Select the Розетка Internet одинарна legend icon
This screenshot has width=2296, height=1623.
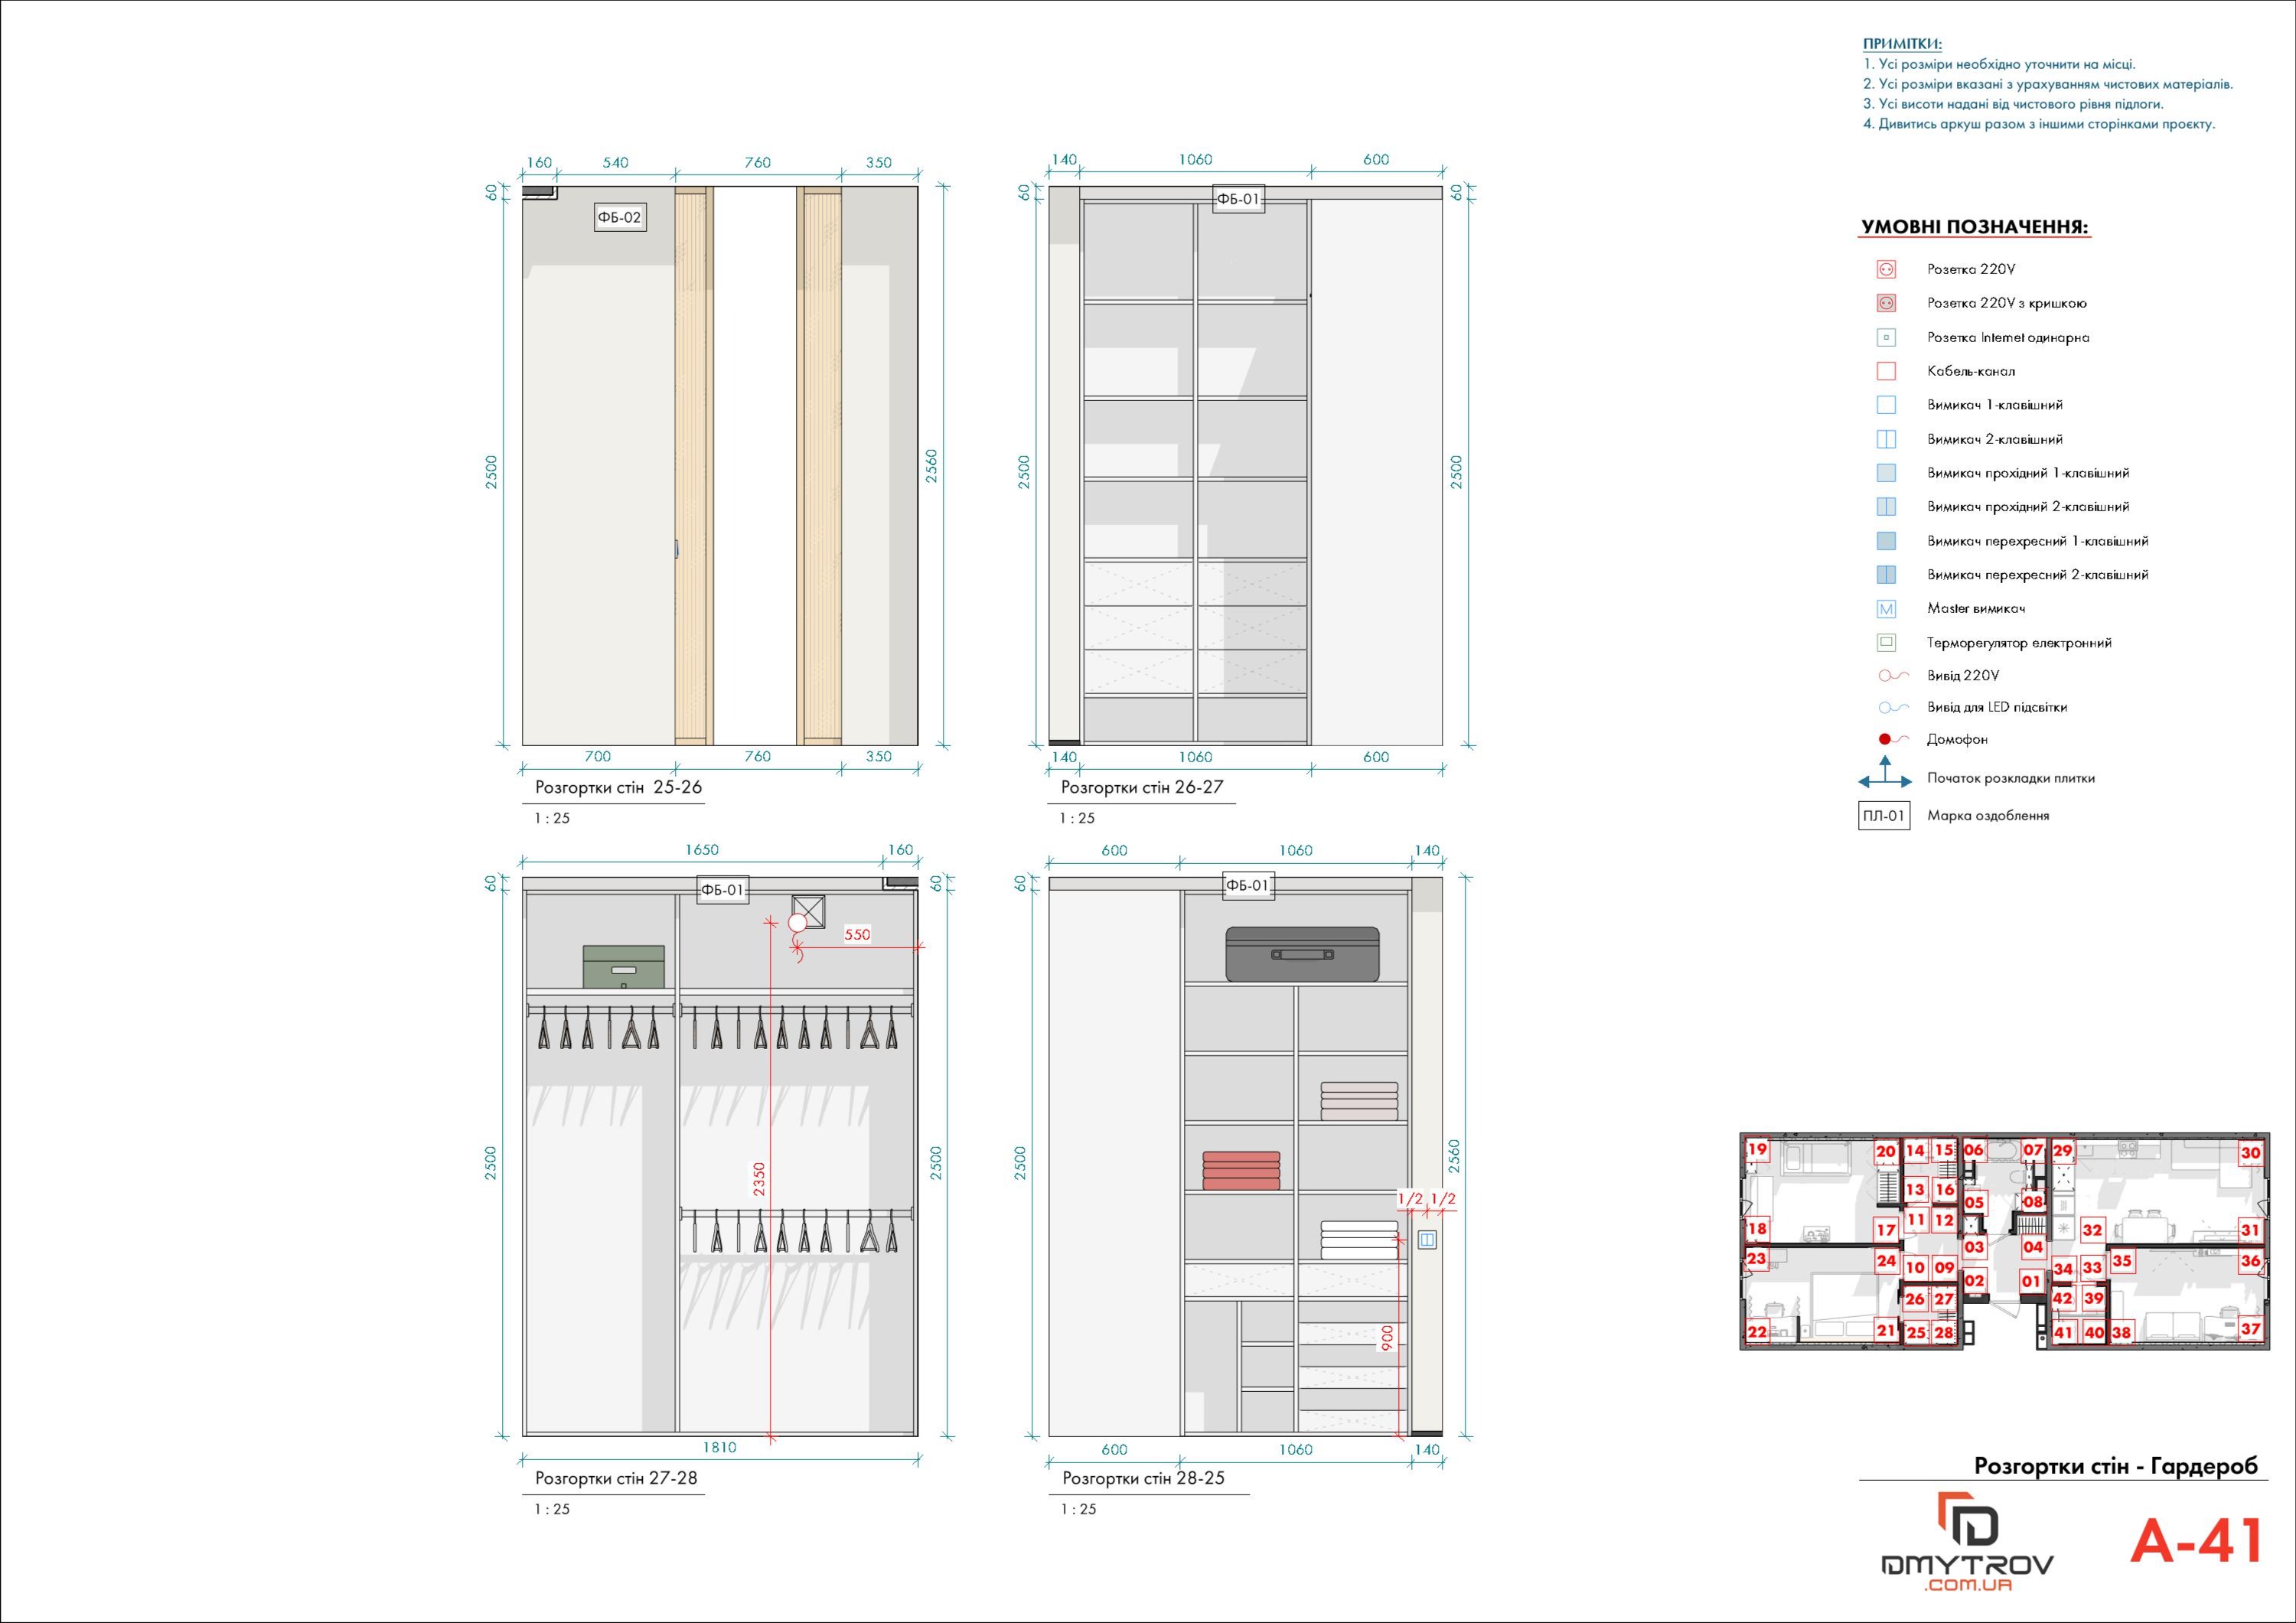[1886, 337]
